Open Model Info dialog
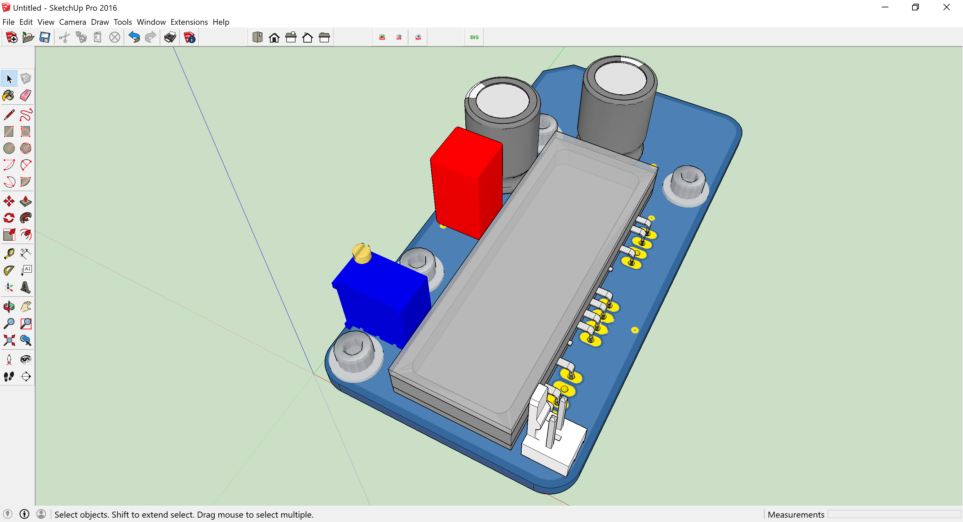The height and width of the screenshot is (522, 963). point(190,37)
